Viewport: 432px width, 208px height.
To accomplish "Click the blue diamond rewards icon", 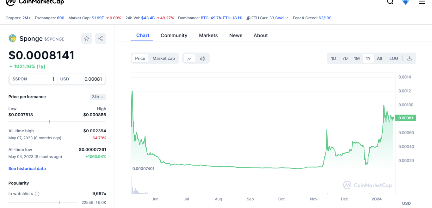I will [405, 2].
